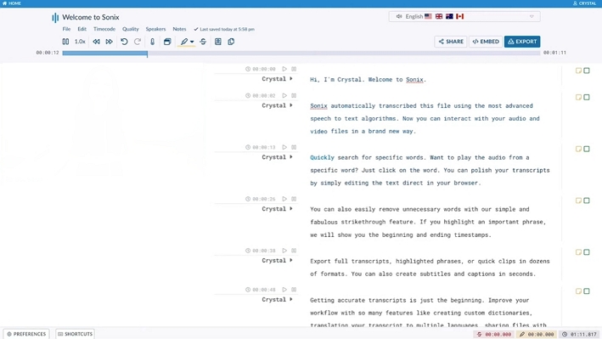Screen dimensions: 602x339
Task: Click the toolbar icon next to strikethrough
Action: click(x=218, y=42)
